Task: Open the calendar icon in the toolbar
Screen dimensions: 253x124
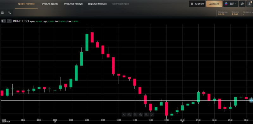Action: [x=3, y=13]
